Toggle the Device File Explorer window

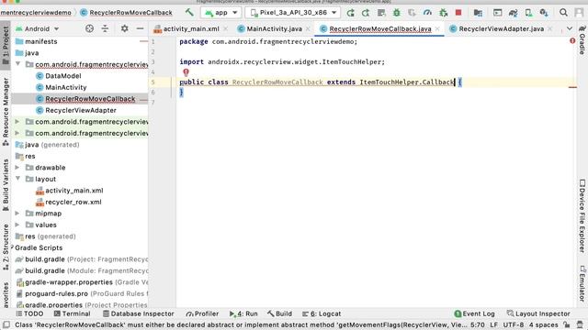coord(582,216)
